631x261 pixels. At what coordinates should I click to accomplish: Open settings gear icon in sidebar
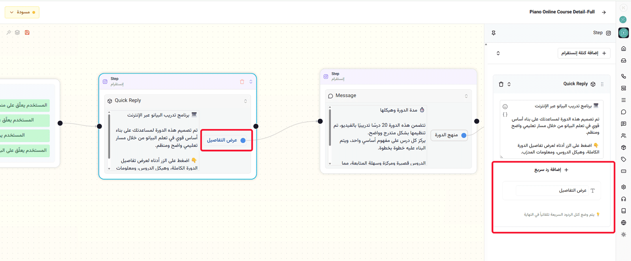point(624,187)
